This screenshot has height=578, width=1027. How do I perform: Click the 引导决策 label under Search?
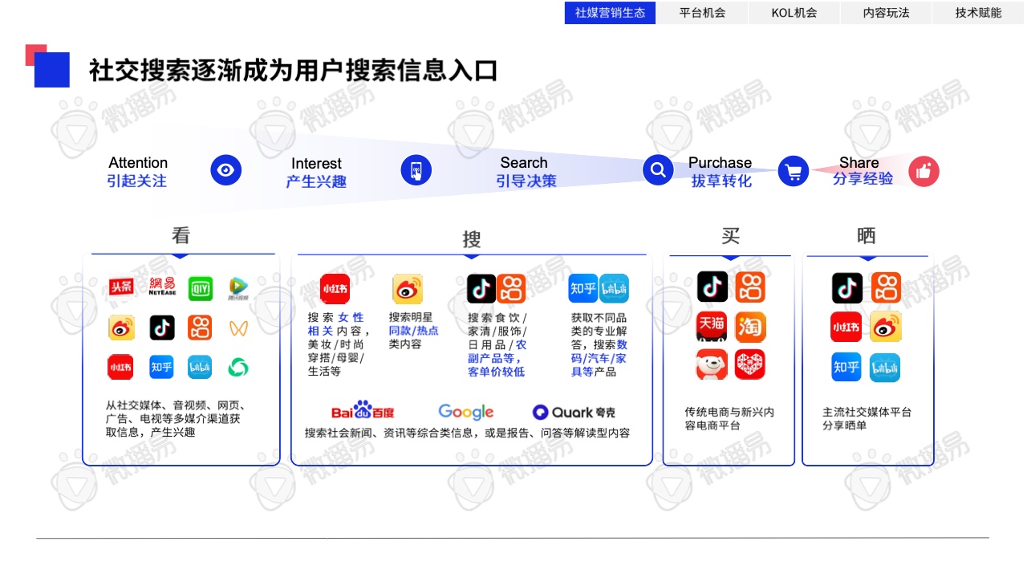click(526, 181)
